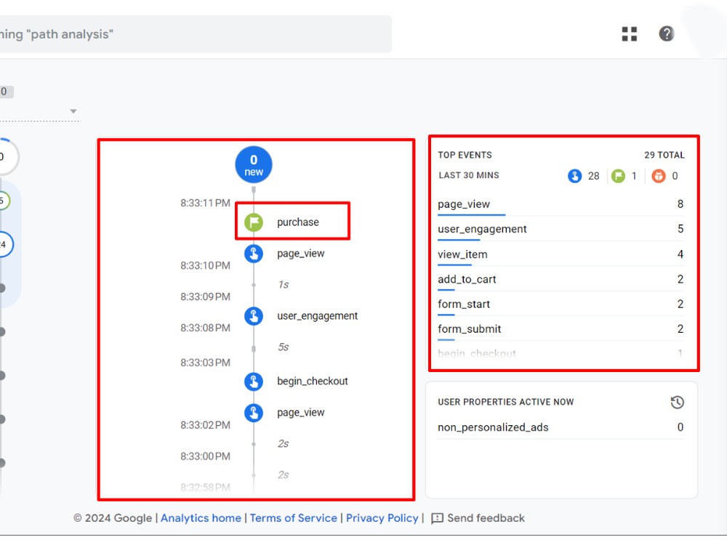This screenshot has width=727, height=545.
Task: Select the "user_engagement" label in the event stream
Action: [x=317, y=316]
